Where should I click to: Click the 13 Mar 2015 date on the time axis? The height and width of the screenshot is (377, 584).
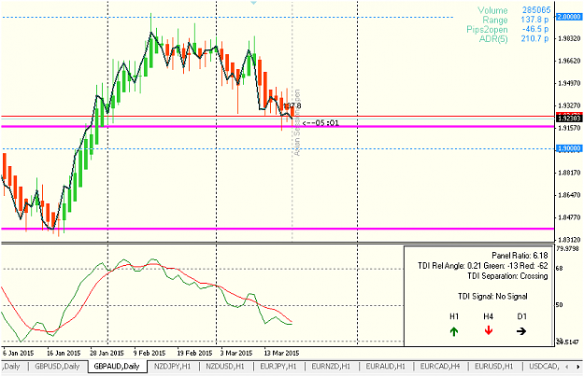pyautogui.click(x=281, y=353)
